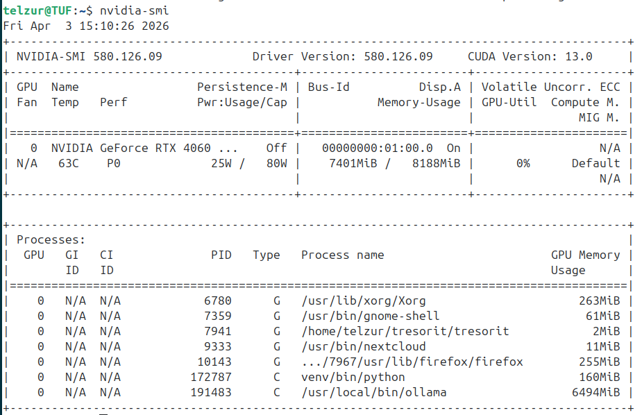Click the /usr/bin/gnome-shell process name
642x415 pixels.
click(370, 316)
